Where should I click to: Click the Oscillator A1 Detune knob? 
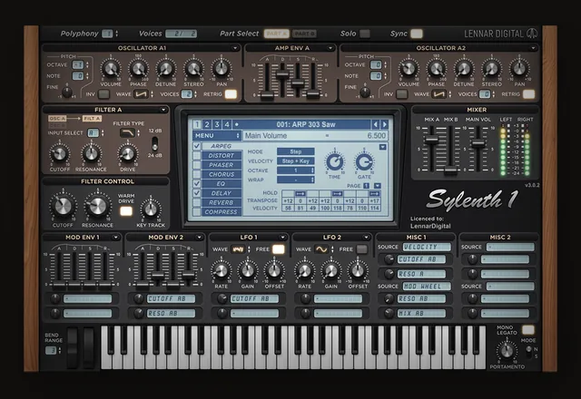[165, 69]
